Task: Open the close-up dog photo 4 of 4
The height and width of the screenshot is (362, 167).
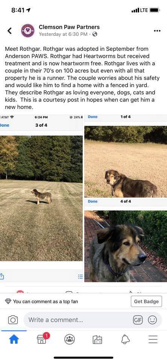Action: [x=126, y=246]
